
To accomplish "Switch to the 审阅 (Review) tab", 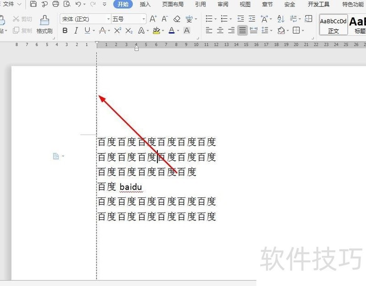I will click(223, 5).
